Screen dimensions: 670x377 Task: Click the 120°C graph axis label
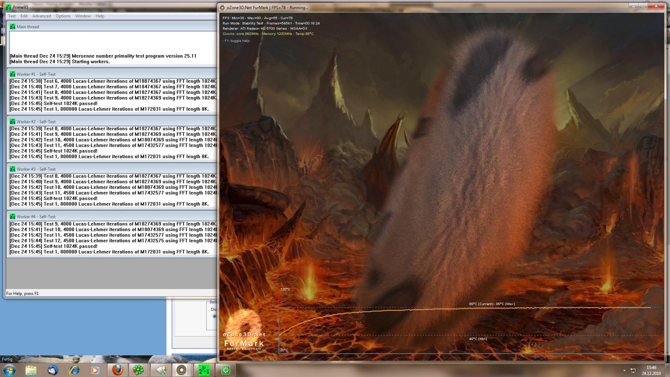pyautogui.click(x=285, y=289)
